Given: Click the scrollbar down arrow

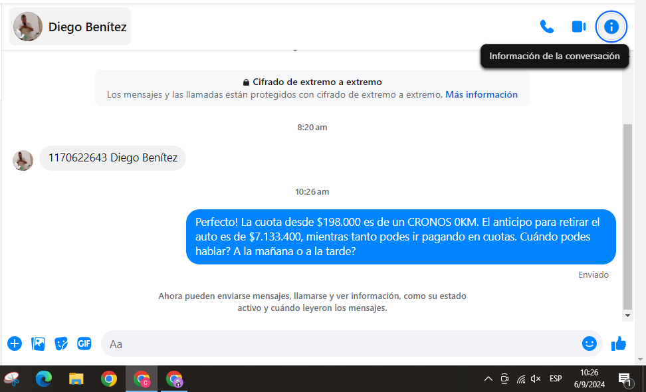Looking at the screenshot, I should coord(627,316).
